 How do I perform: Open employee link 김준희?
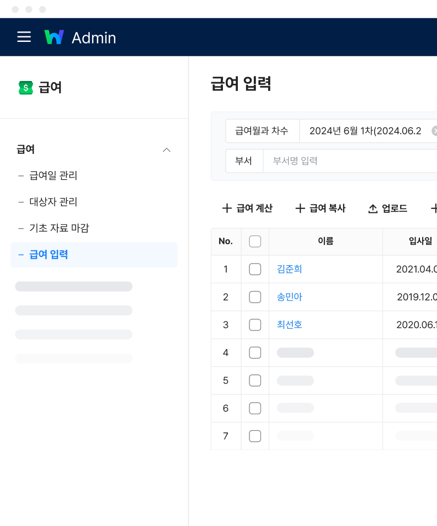pyautogui.click(x=290, y=269)
